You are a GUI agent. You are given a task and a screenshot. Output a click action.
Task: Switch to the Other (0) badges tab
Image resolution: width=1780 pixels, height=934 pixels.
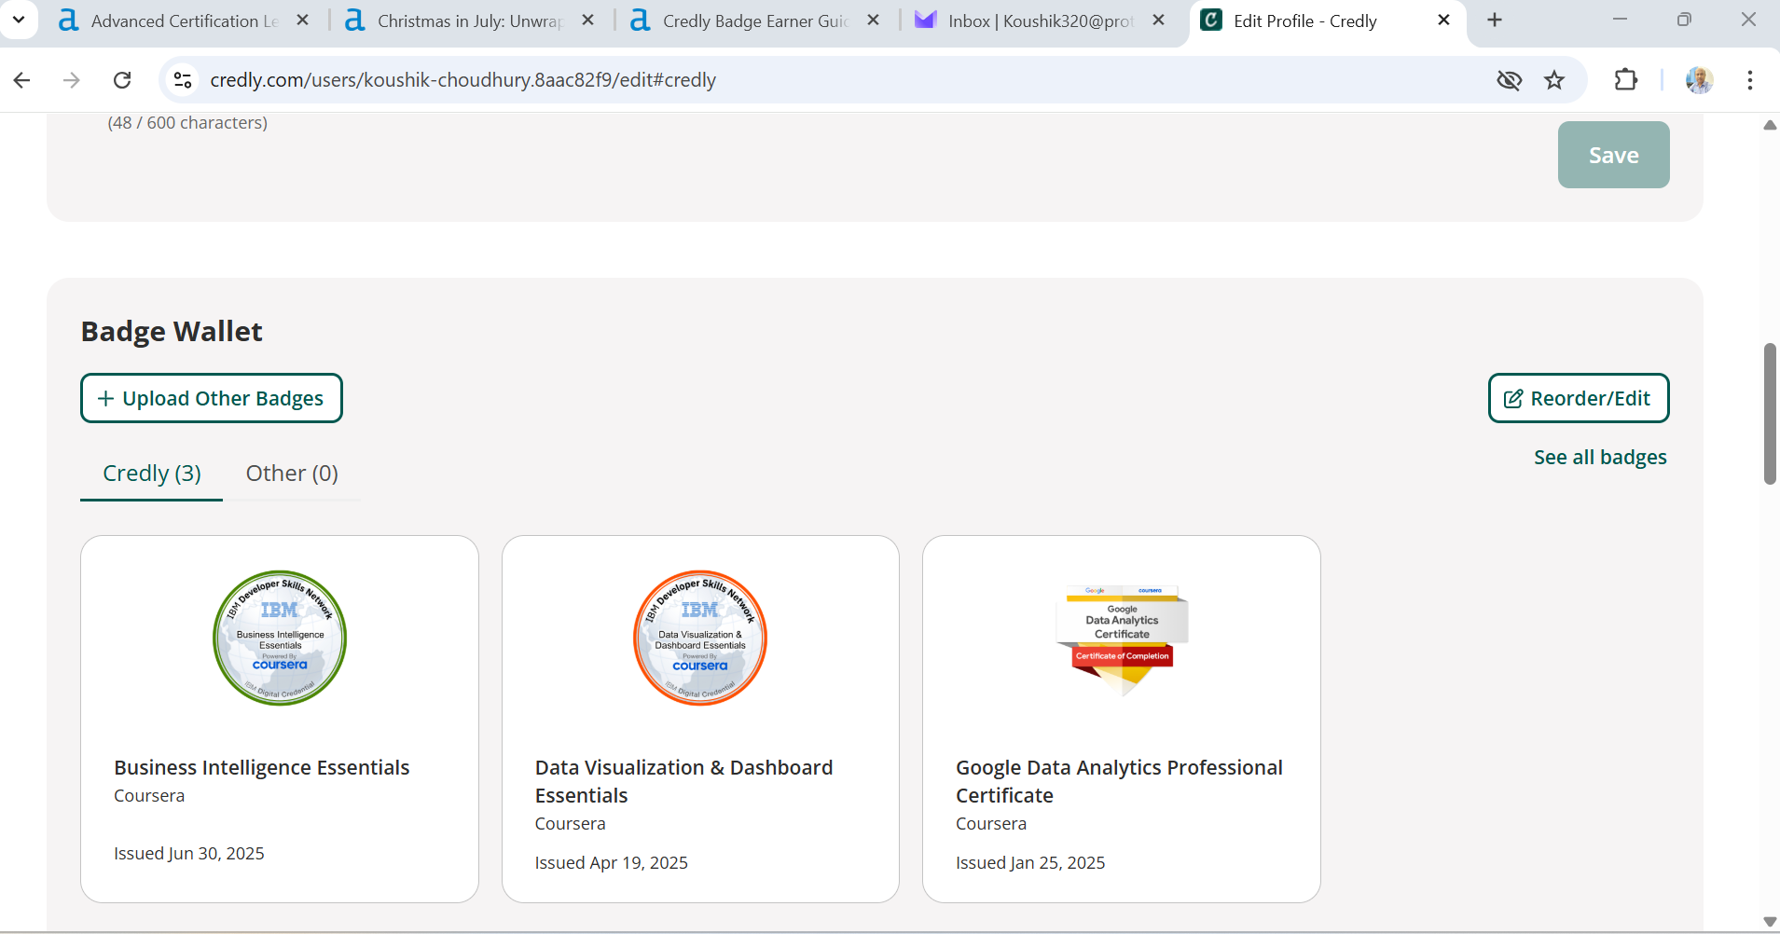pyautogui.click(x=291, y=473)
